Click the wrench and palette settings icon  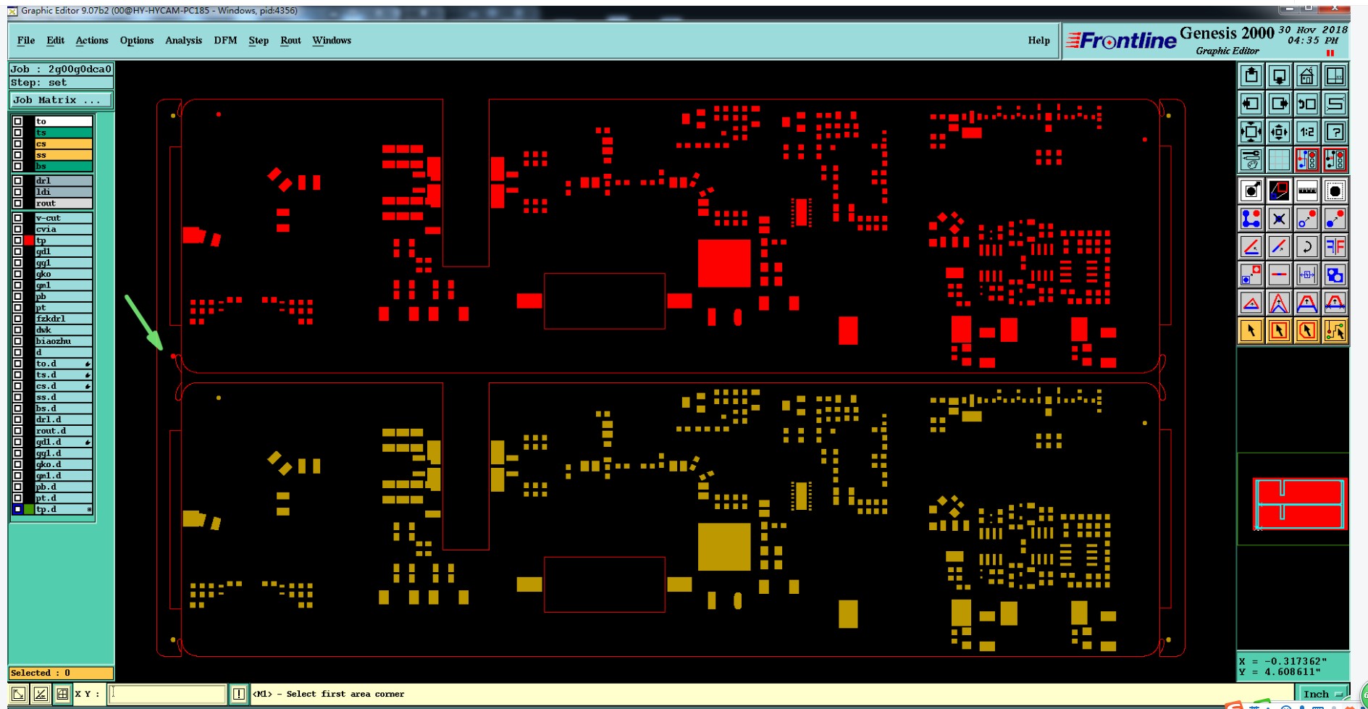click(x=1251, y=159)
